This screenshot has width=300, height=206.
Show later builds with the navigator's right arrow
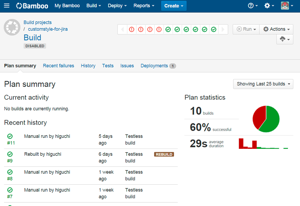[x=223, y=29]
